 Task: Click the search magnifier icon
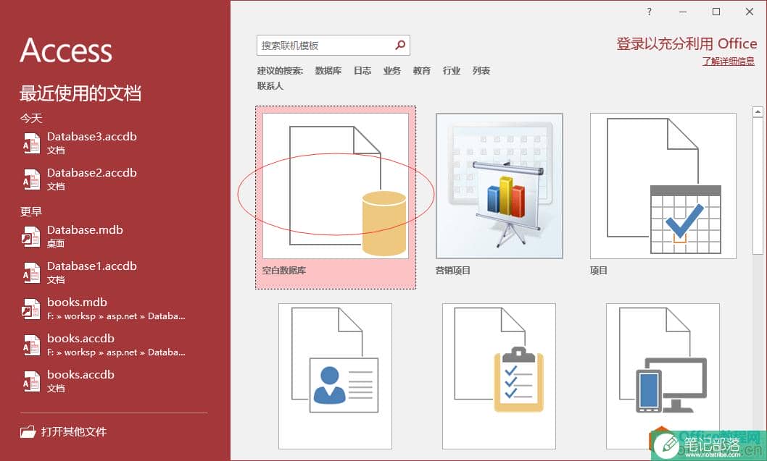pos(399,46)
